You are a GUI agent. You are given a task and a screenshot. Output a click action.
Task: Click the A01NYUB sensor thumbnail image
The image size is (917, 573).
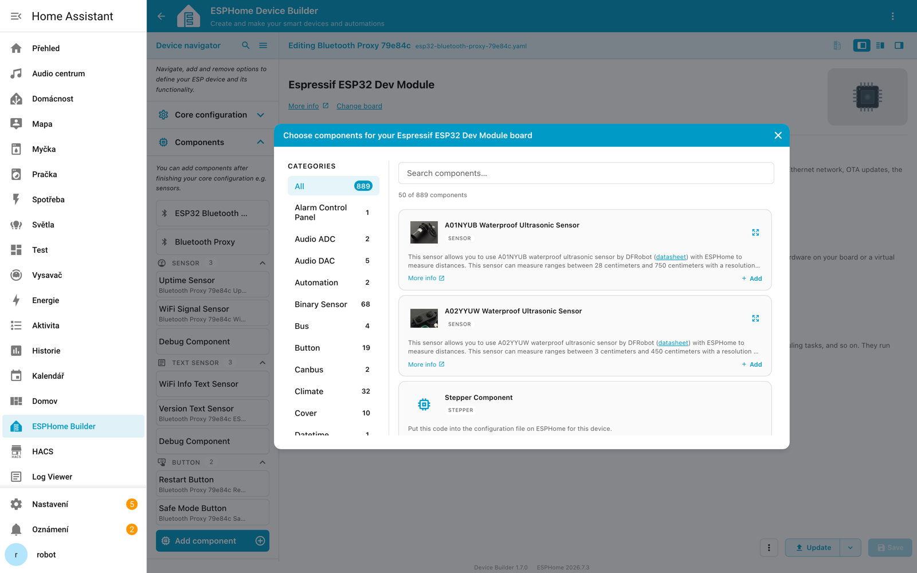coord(424,233)
